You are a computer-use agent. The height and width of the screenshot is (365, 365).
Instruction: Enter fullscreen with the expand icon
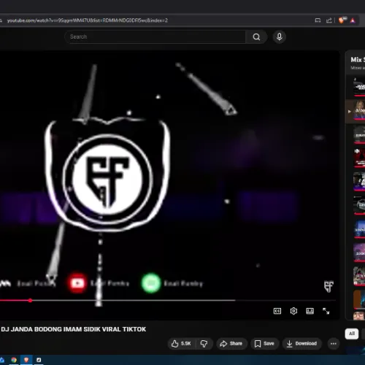point(326,311)
